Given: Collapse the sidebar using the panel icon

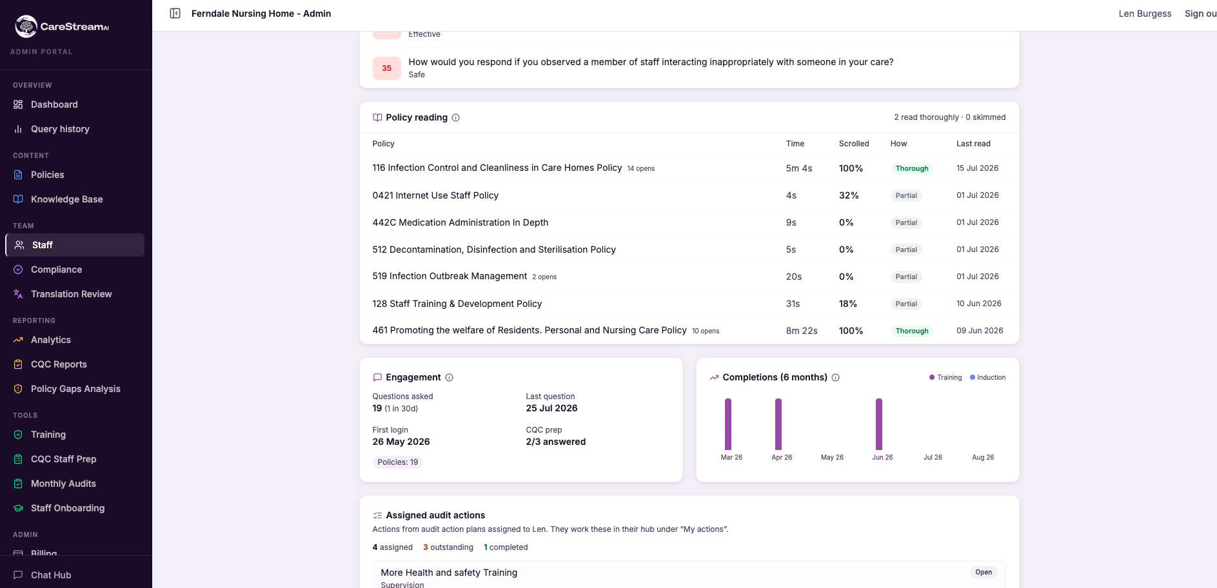Looking at the screenshot, I should click(x=175, y=14).
